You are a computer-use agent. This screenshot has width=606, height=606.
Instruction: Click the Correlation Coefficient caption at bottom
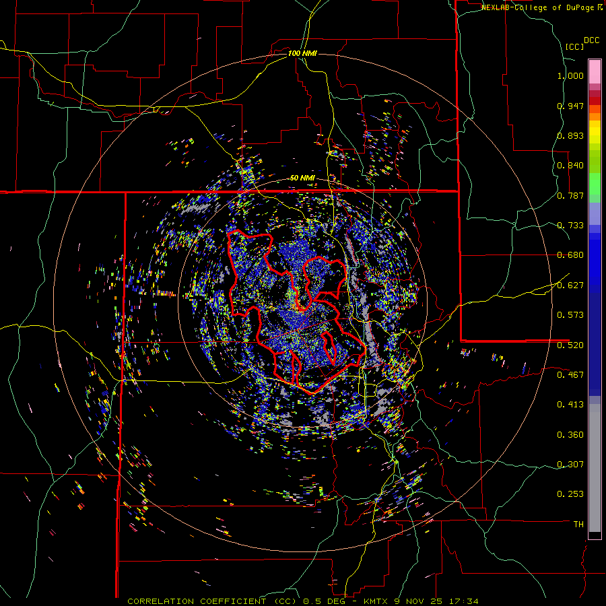302,601
